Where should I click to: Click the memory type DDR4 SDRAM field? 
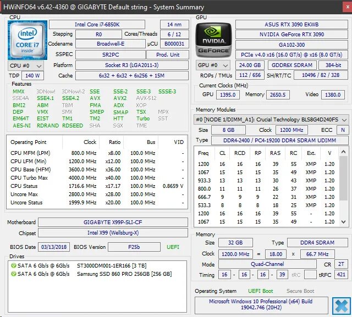(x=317, y=243)
